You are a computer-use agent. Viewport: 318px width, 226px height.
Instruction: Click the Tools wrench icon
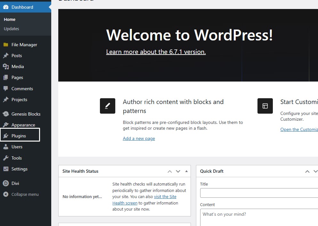(6, 158)
